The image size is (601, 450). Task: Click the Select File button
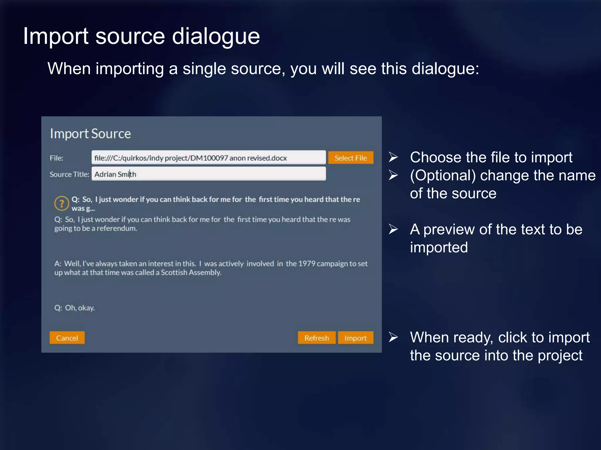[350, 158]
